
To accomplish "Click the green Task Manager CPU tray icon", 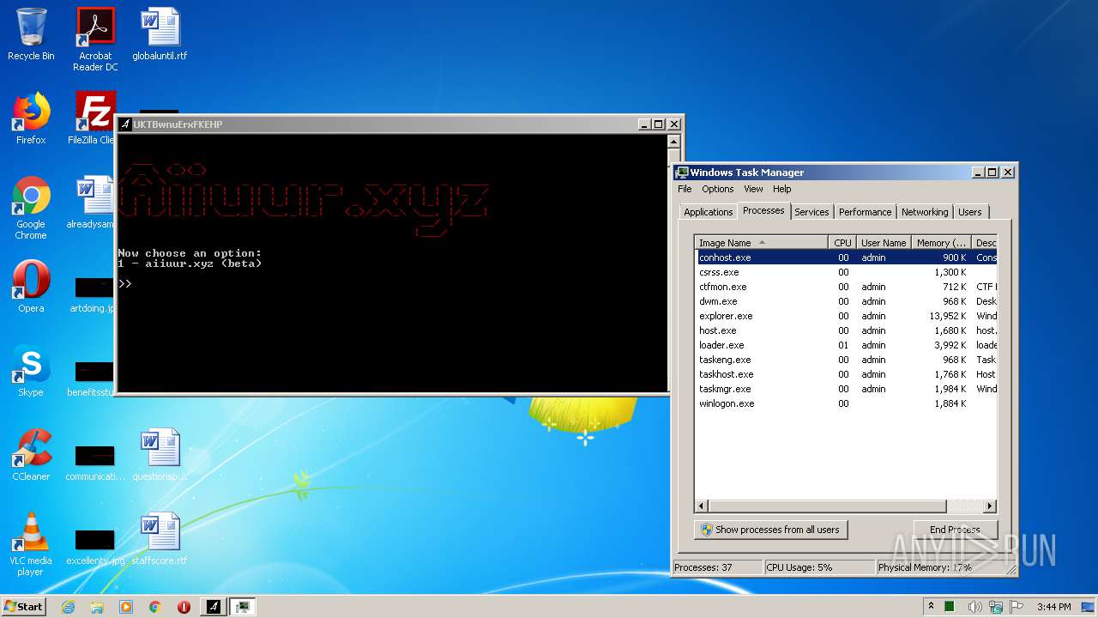I will click(x=950, y=607).
